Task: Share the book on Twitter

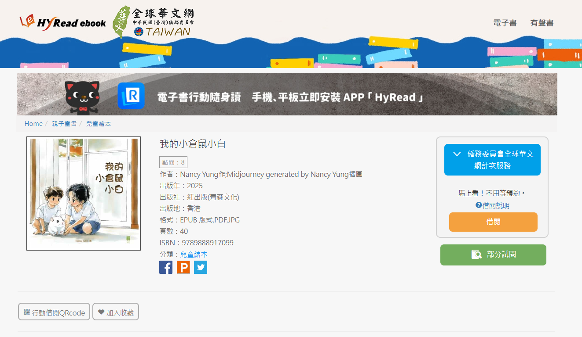Action: [201, 267]
